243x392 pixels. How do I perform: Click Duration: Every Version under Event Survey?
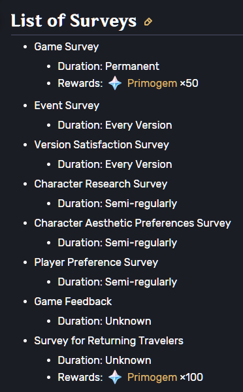pyautogui.click(x=115, y=125)
